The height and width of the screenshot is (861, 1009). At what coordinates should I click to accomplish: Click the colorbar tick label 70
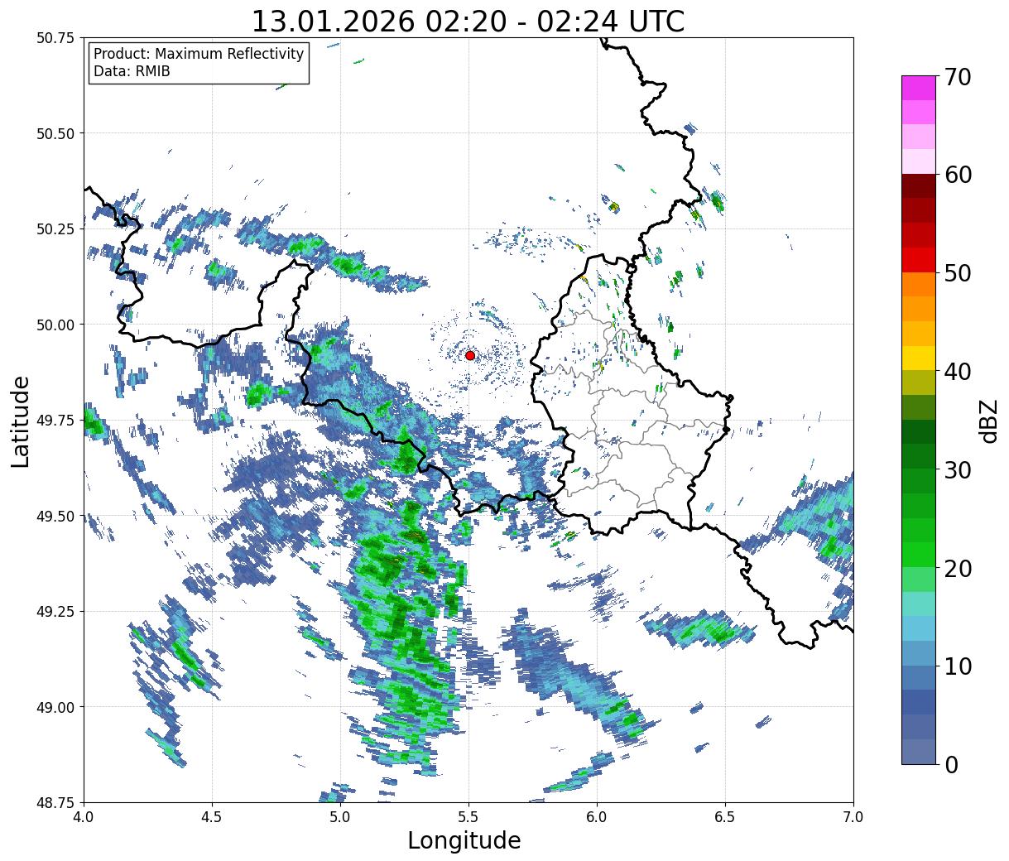click(958, 77)
